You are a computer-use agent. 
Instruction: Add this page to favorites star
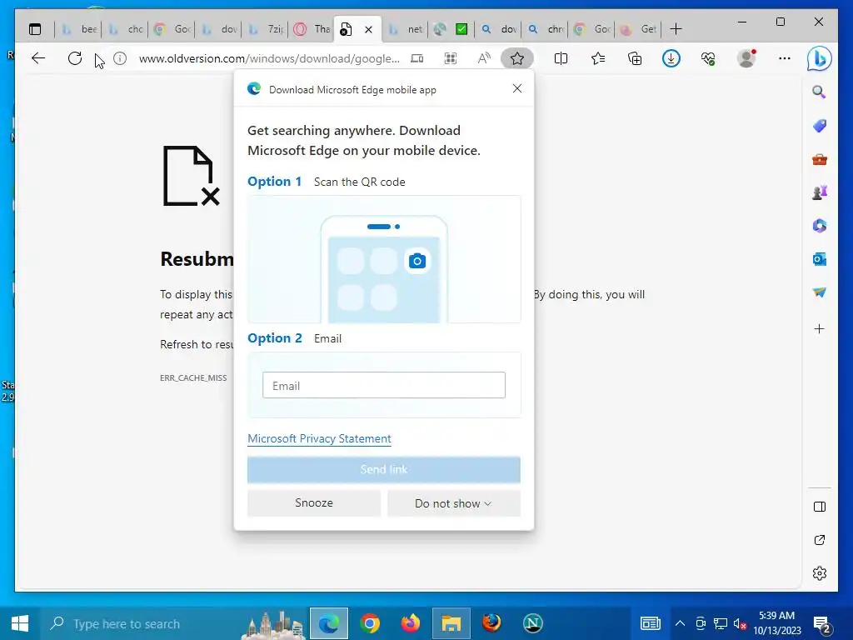(516, 58)
